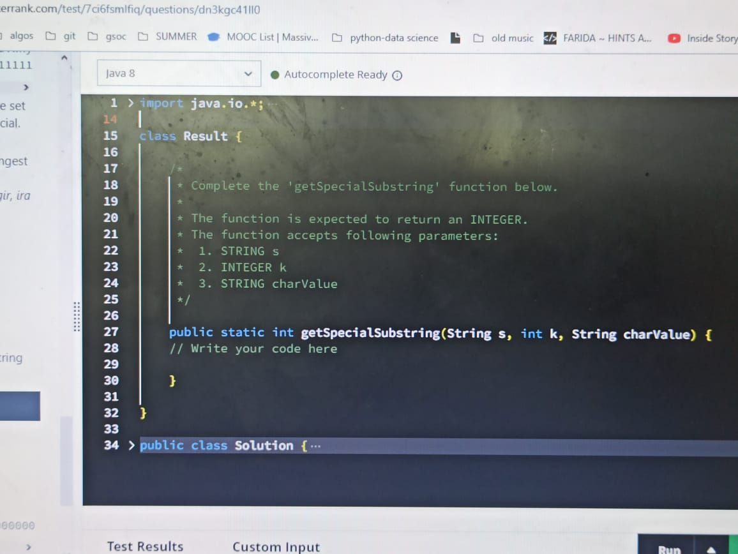
Task: Click the green Autocomplete status dot
Action: pyautogui.click(x=275, y=75)
